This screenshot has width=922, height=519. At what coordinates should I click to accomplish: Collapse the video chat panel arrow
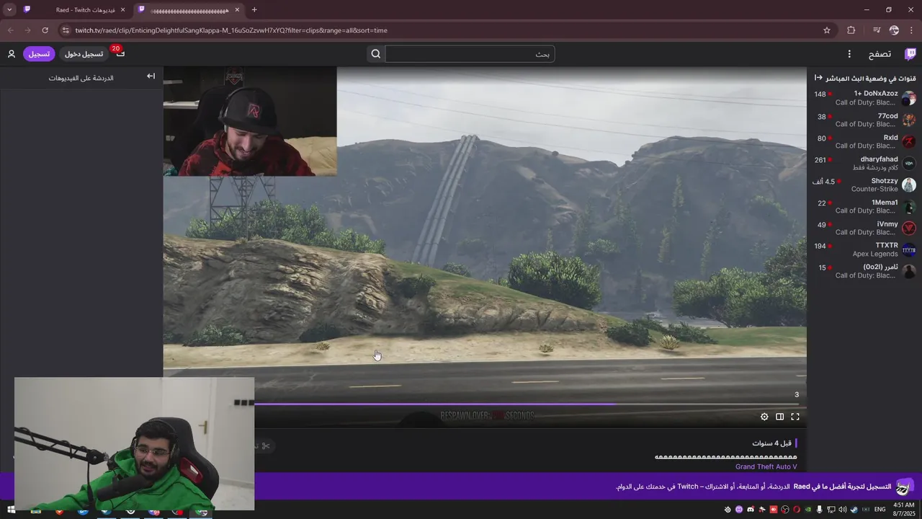151,76
